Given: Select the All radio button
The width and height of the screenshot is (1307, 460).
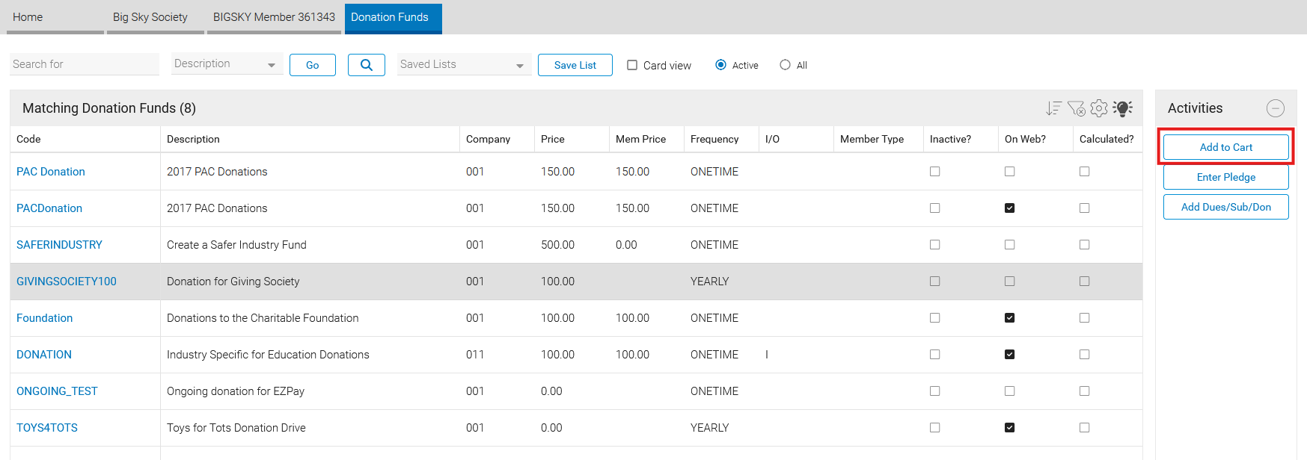Looking at the screenshot, I should tap(785, 65).
